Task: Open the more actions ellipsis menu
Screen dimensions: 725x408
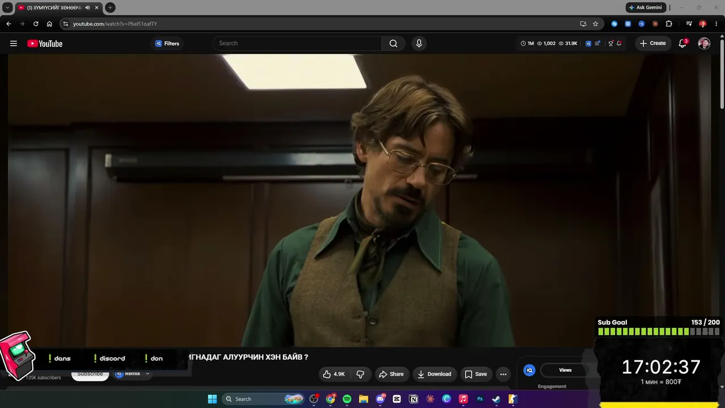Action: (503, 374)
